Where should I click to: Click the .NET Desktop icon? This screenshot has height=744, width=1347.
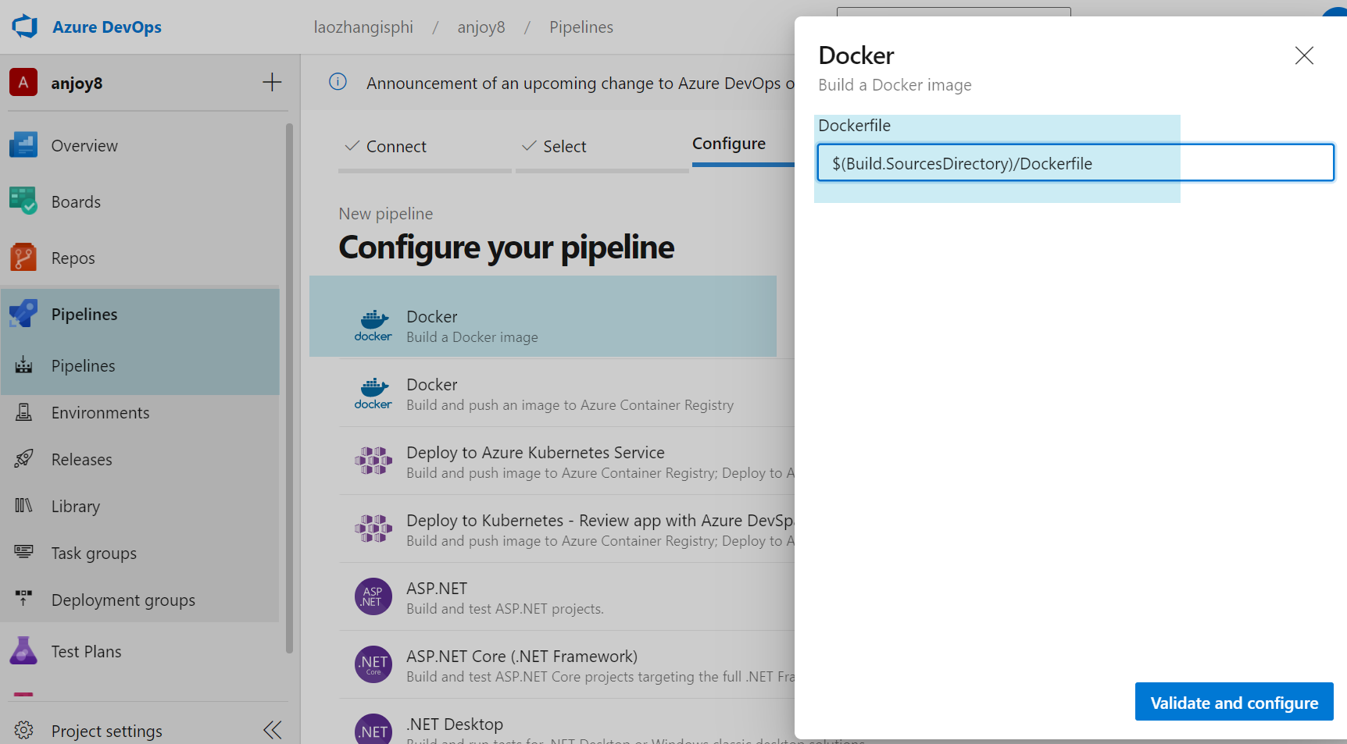pyautogui.click(x=373, y=728)
